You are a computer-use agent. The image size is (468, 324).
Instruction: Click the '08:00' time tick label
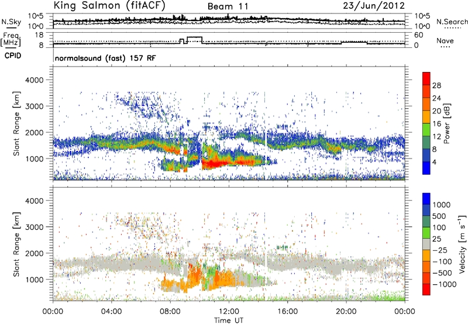click(170, 312)
